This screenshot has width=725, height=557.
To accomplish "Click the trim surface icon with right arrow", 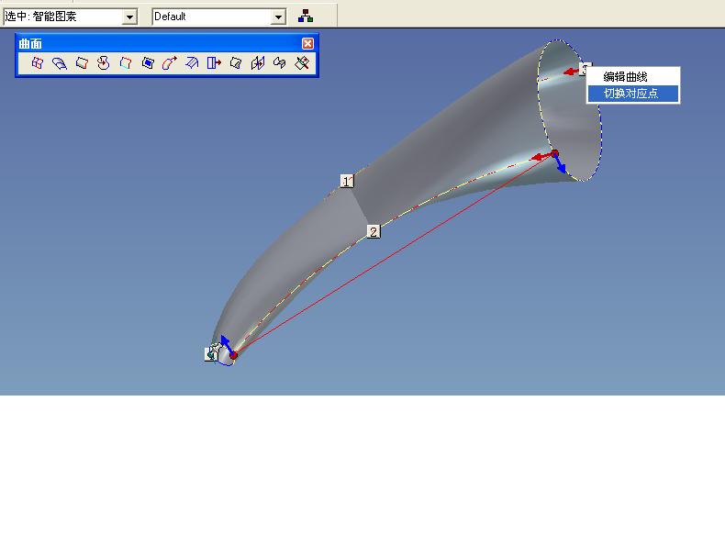I will point(214,63).
